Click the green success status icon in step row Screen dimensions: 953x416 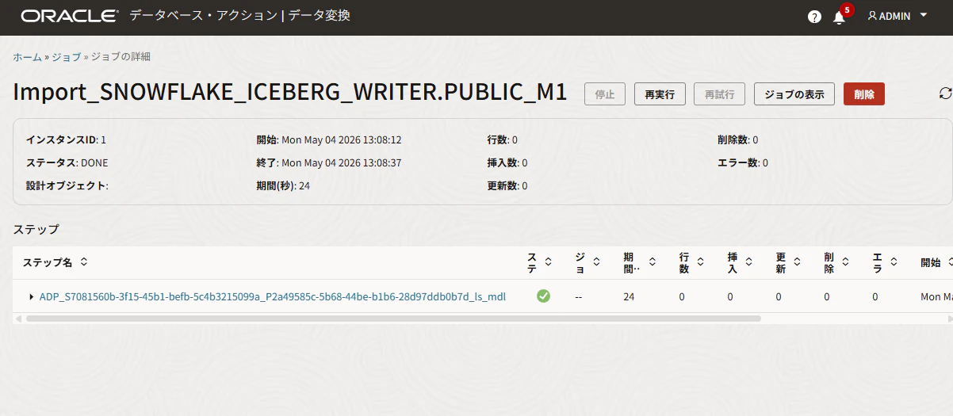[x=543, y=296]
